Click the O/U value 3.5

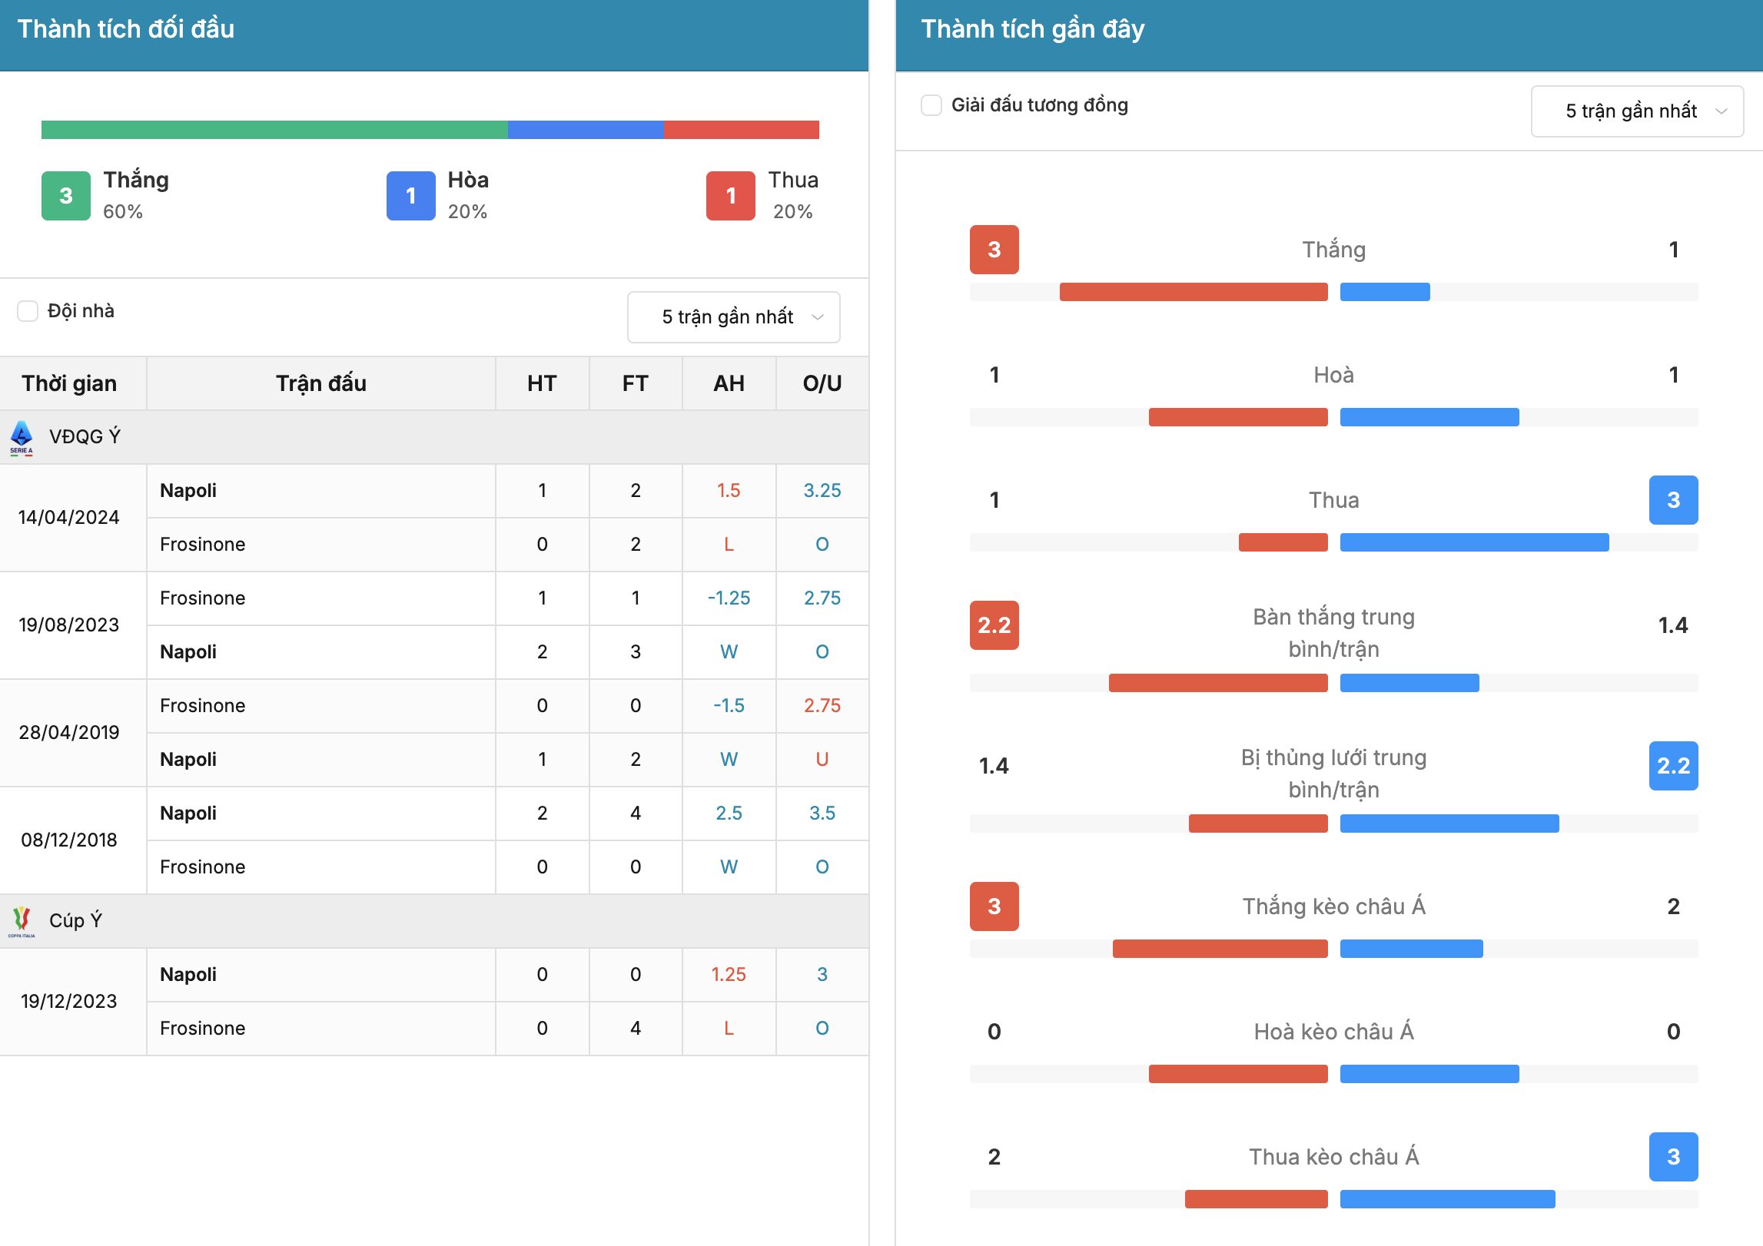(822, 814)
